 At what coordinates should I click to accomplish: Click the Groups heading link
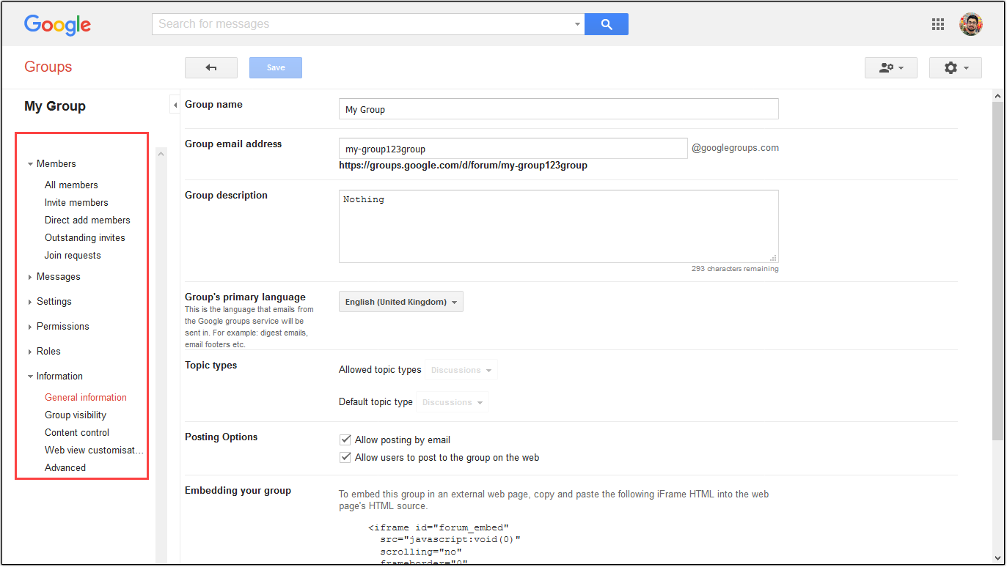click(x=48, y=67)
